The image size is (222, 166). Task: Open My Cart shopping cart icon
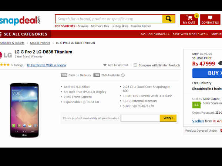[189, 18]
